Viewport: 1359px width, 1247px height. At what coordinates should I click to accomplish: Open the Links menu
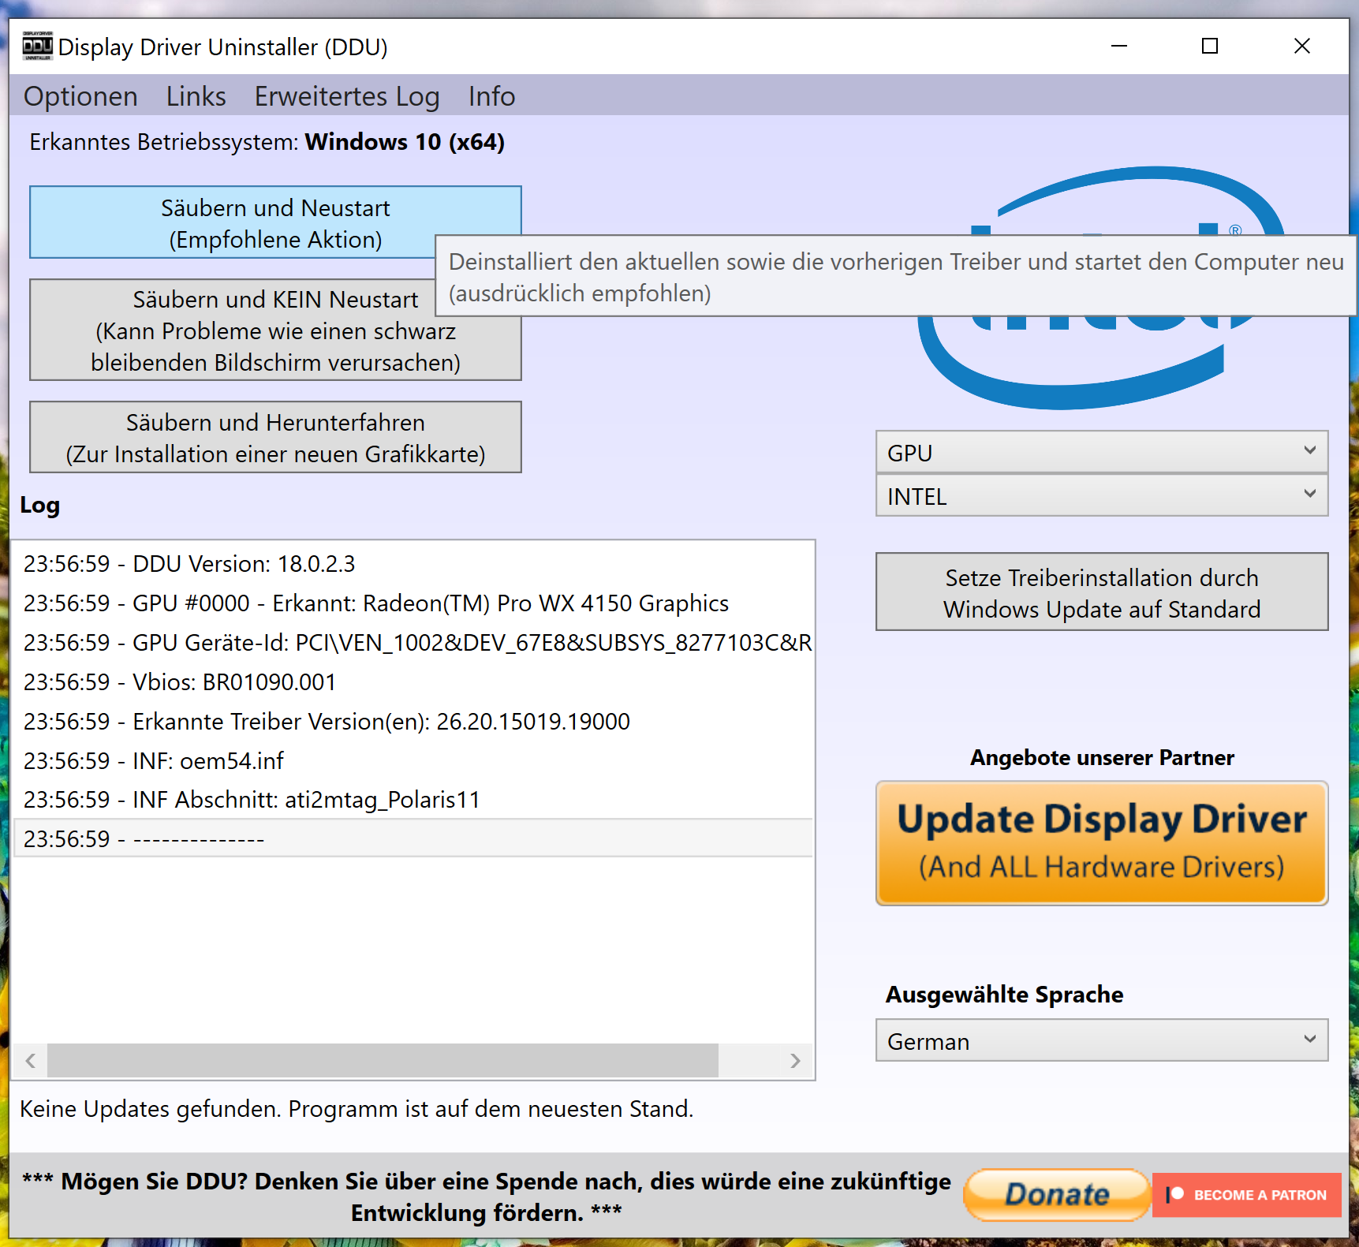(195, 95)
